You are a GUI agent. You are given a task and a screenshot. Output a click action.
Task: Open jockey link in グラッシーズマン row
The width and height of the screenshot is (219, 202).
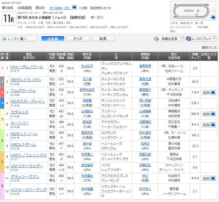[87, 176]
